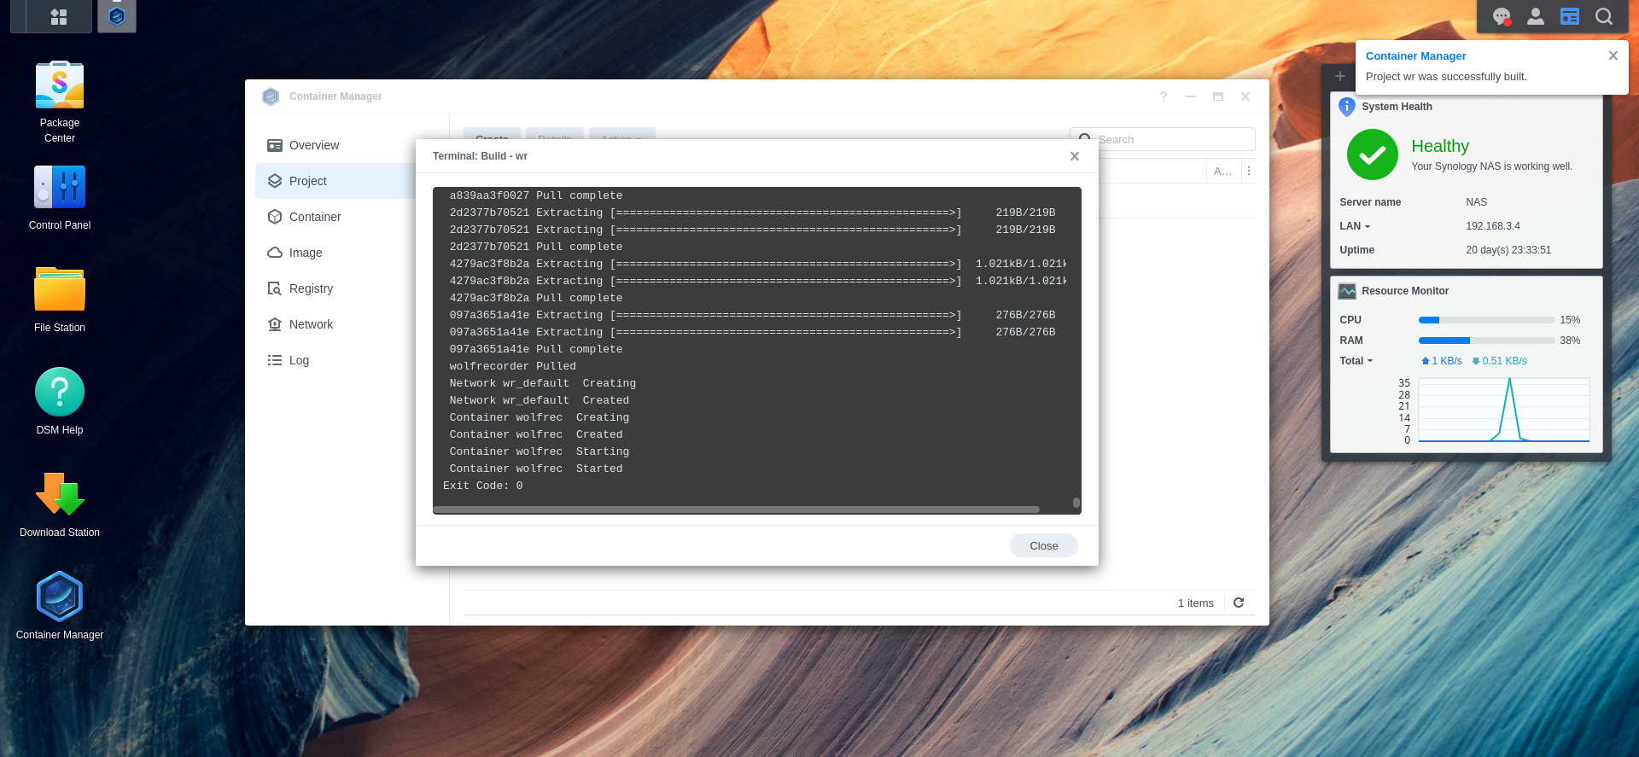Open column options three-dot menu
The image size is (1639, 757).
pyautogui.click(x=1248, y=171)
